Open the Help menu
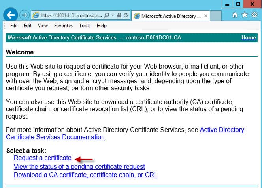 [x=102, y=26]
